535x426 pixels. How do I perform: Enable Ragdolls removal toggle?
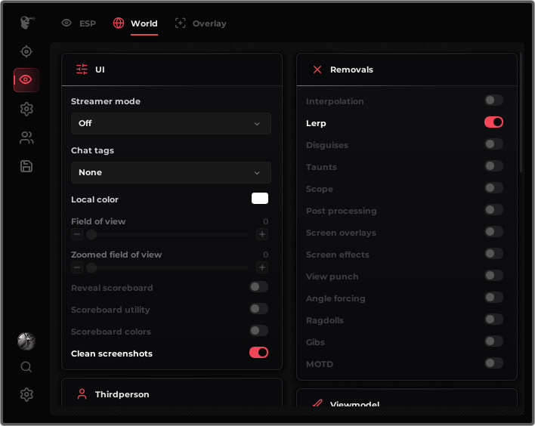(493, 319)
